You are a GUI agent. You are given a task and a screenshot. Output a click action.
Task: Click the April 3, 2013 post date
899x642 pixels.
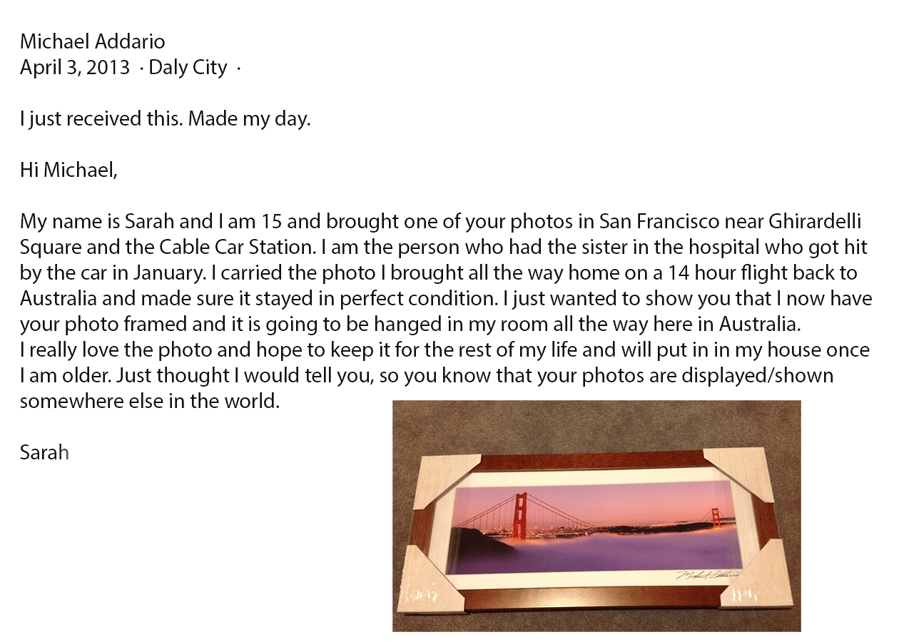click(75, 68)
